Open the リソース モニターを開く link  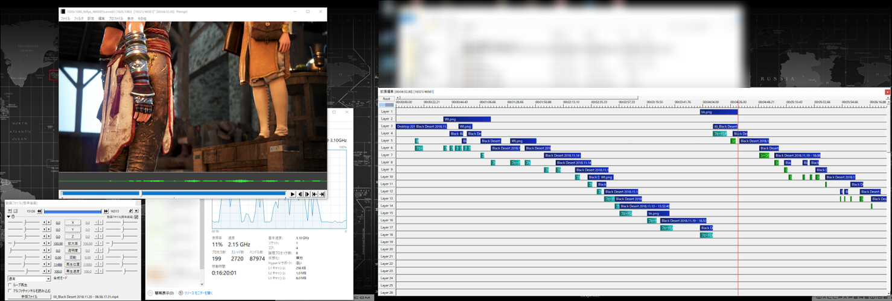199,293
